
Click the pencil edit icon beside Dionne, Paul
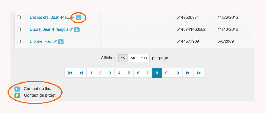tap(55, 41)
